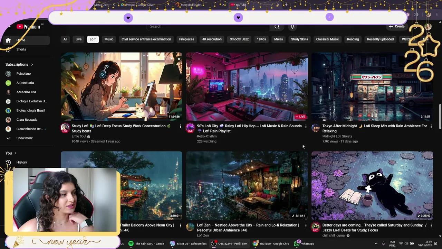Expand the Subscriptions section
The height and width of the screenshot is (249, 442).
pyautogui.click(x=19, y=64)
